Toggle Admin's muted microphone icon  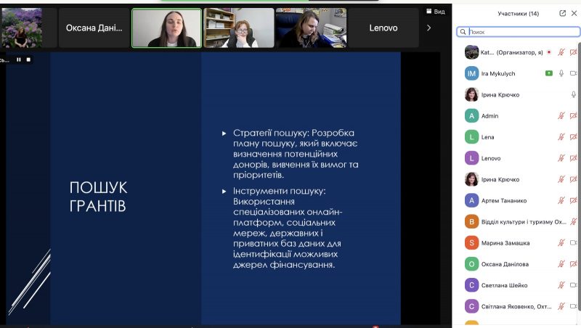click(561, 116)
